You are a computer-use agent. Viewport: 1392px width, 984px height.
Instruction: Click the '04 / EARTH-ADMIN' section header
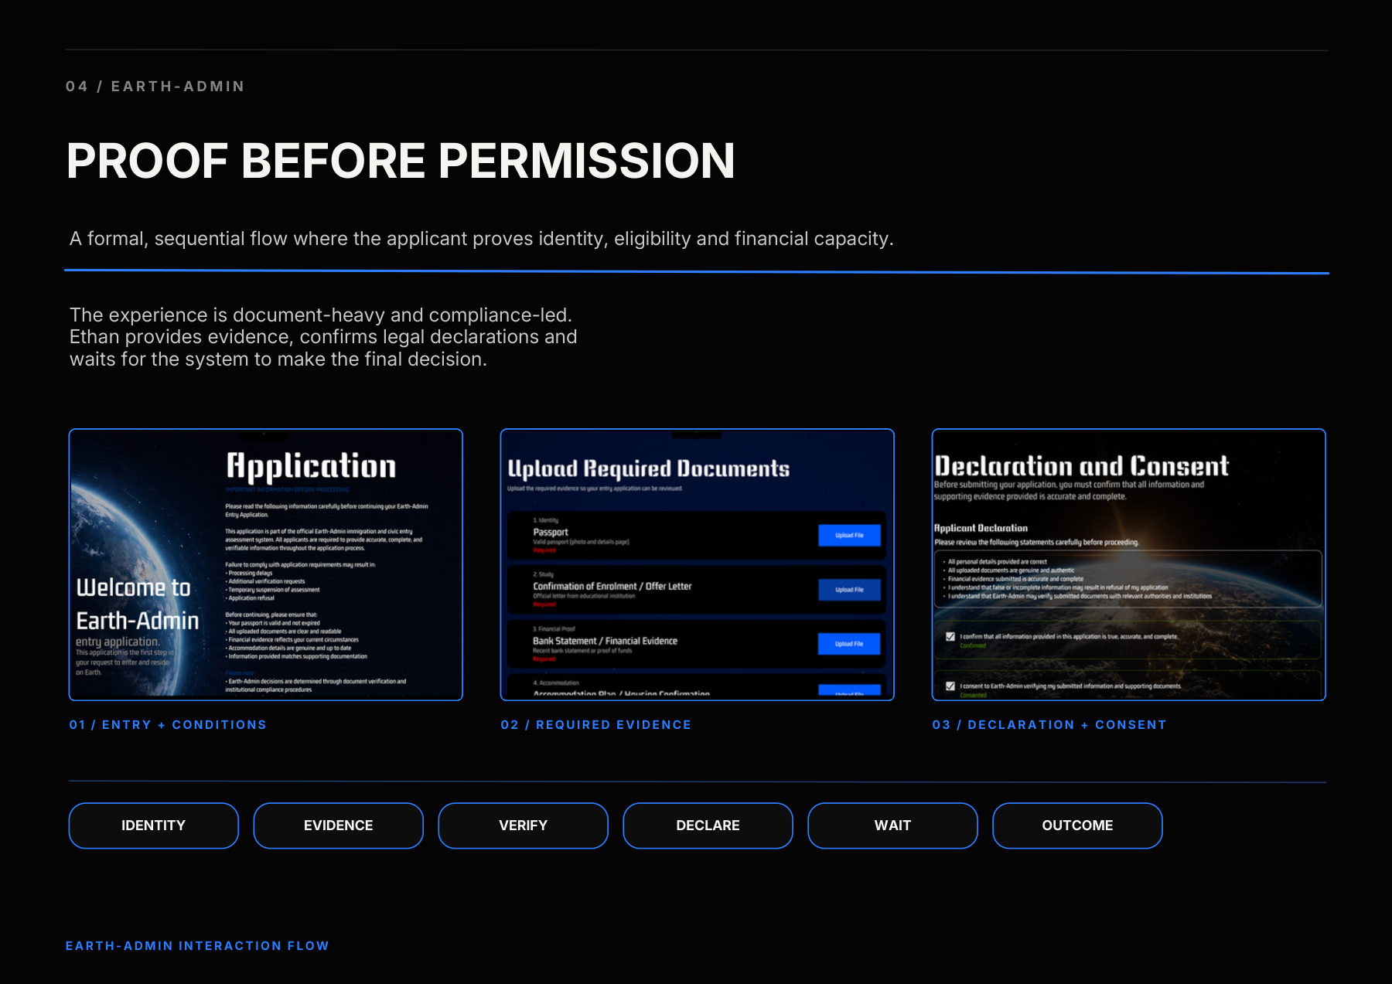(x=155, y=87)
